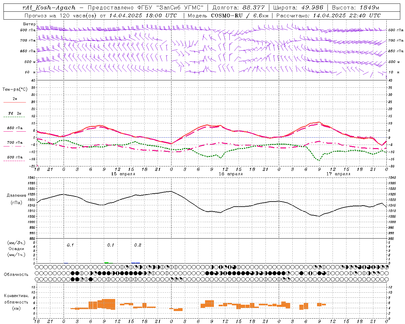The image size is (405, 324).
Task: Click the date label 16 апреля
Action: point(231,174)
